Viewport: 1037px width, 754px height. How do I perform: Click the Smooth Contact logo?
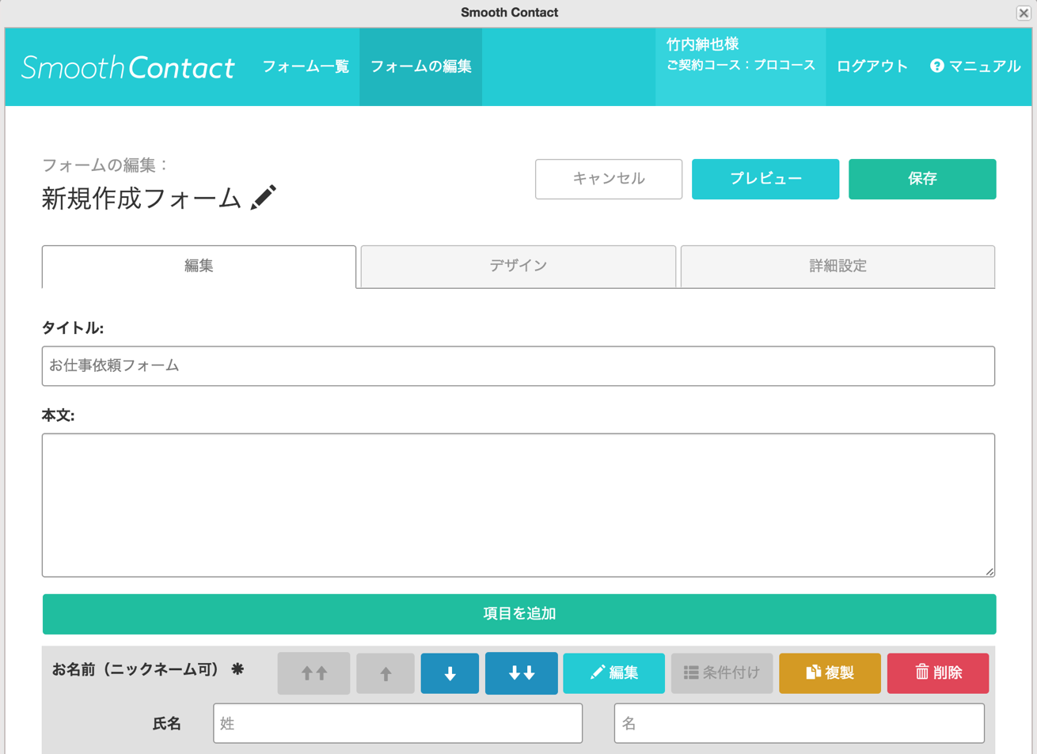click(128, 67)
